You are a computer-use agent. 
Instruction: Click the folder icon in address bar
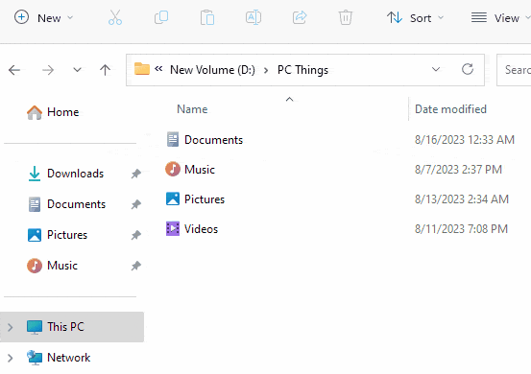click(x=142, y=69)
